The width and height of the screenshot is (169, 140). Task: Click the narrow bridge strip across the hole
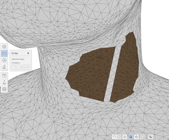click(x=113, y=74)
